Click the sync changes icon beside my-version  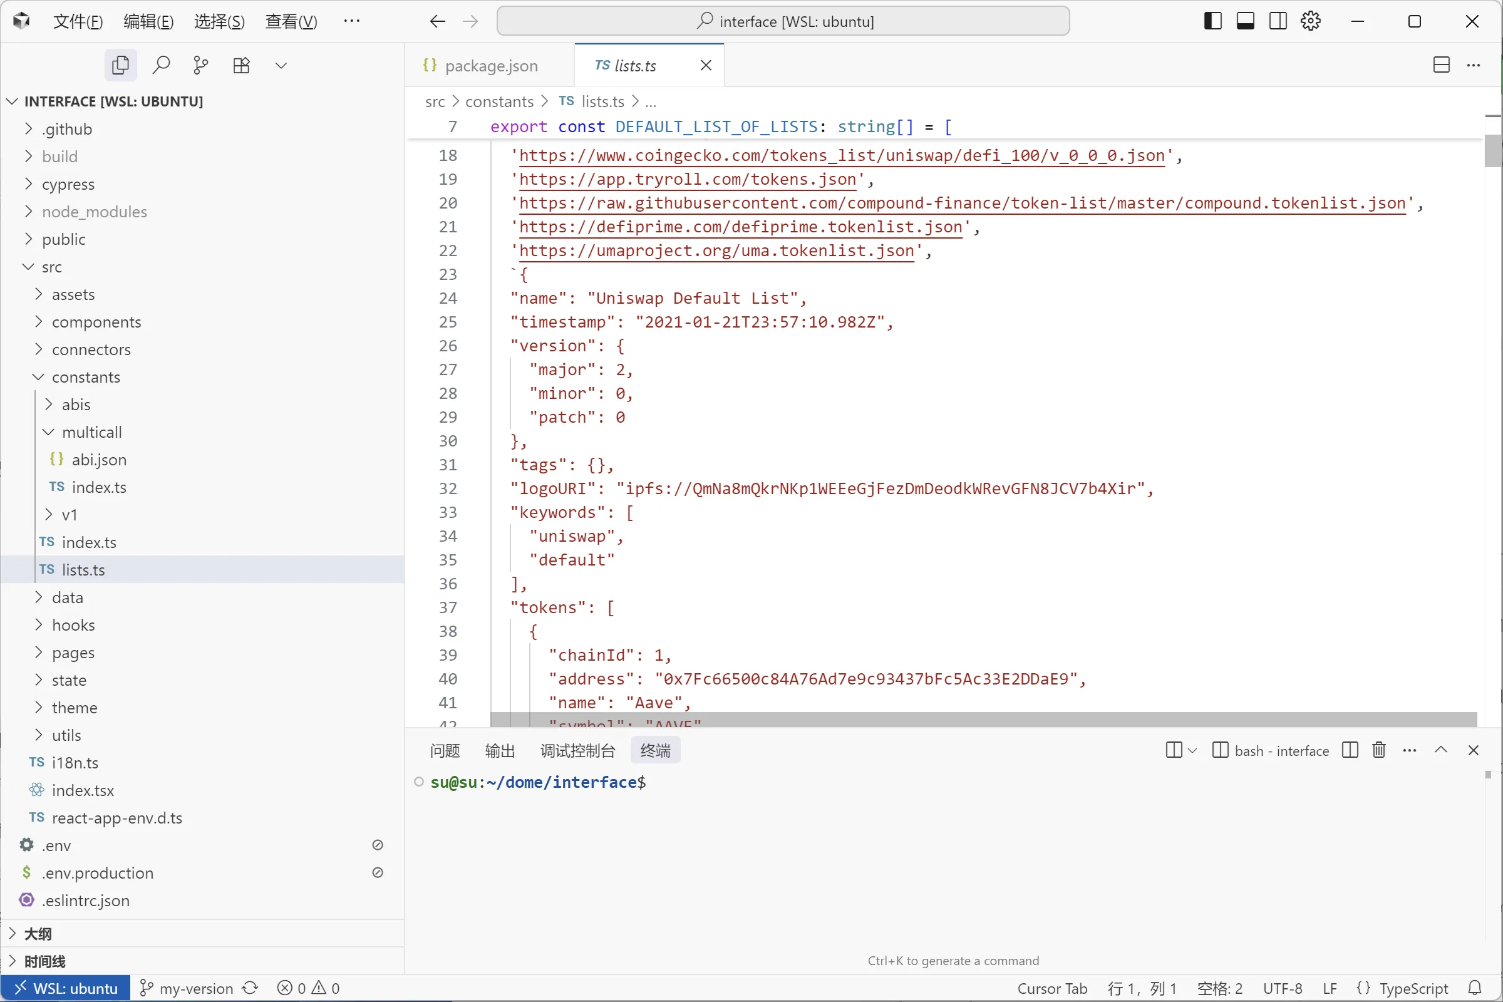pyautogui.click(x=250, y=988)
